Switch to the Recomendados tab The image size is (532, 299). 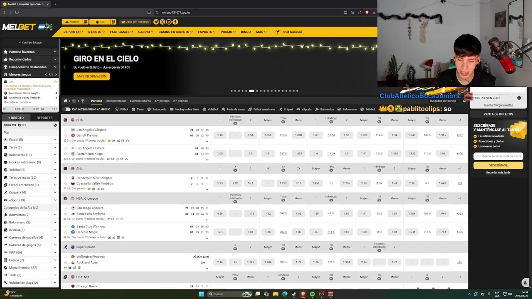pyautogui.click(x=116, y=101)
